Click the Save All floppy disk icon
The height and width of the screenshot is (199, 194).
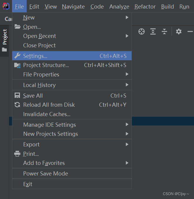tap(17, 96)
